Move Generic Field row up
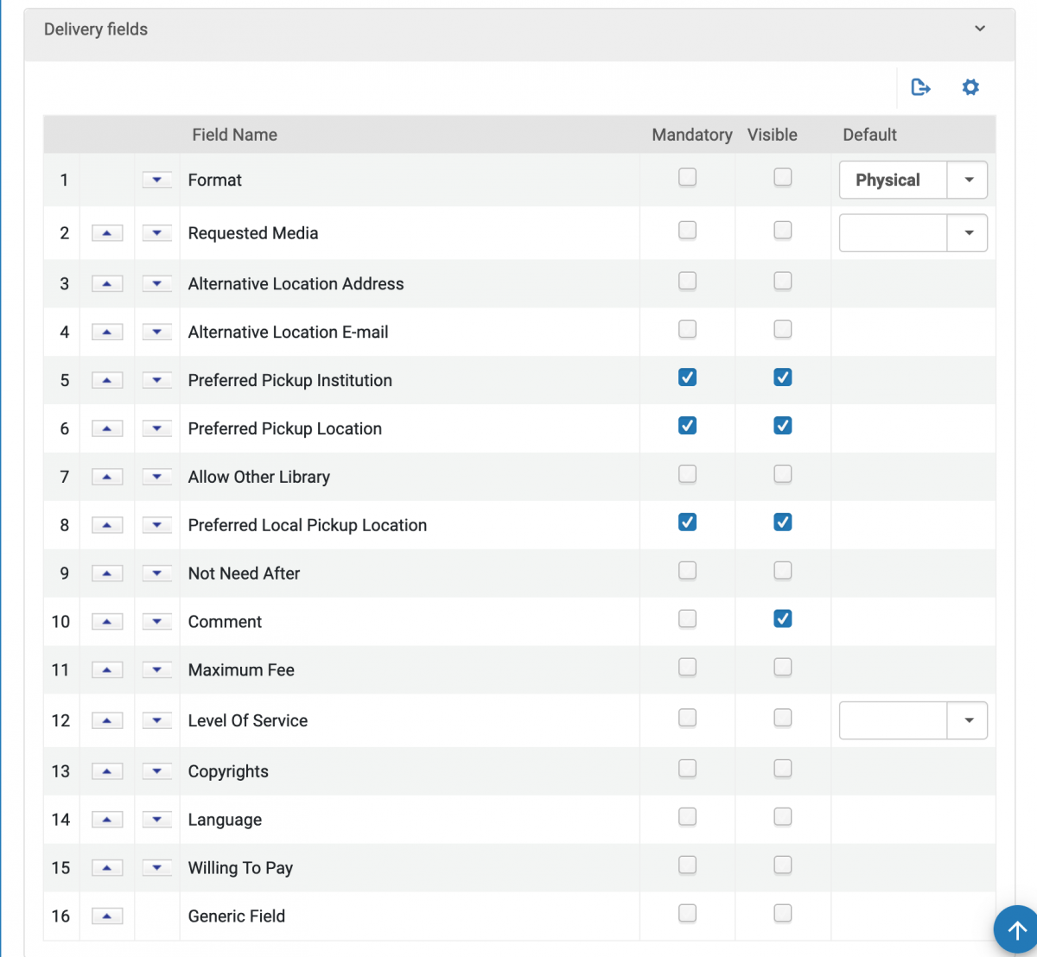This screenshot has width=1037, height=957. 107,916
